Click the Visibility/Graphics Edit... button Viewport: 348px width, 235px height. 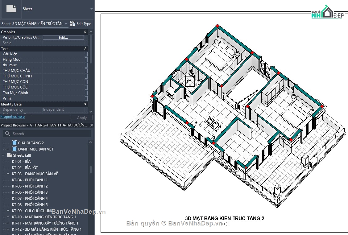pos(63,38)
